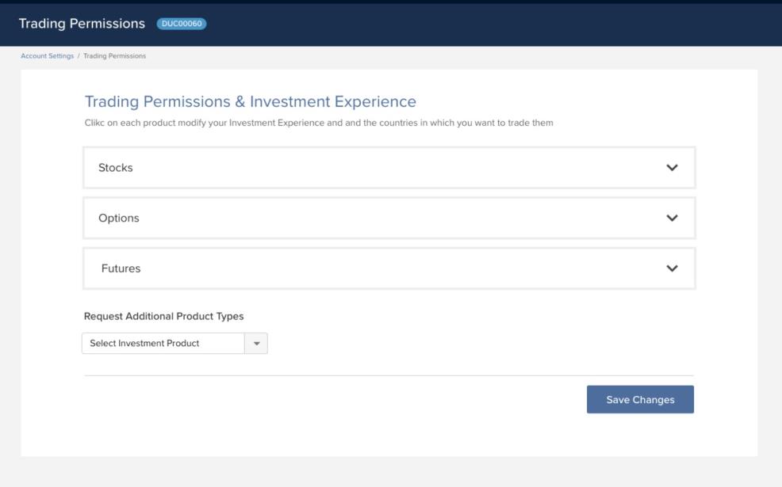Click the divider line above Save Changes
782x487 pixels.
click(389, 375)
